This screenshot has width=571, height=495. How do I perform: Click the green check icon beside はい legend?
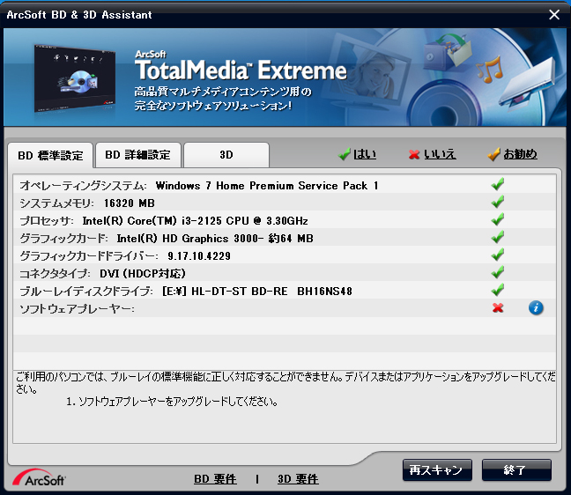click(x=345, y=154)
